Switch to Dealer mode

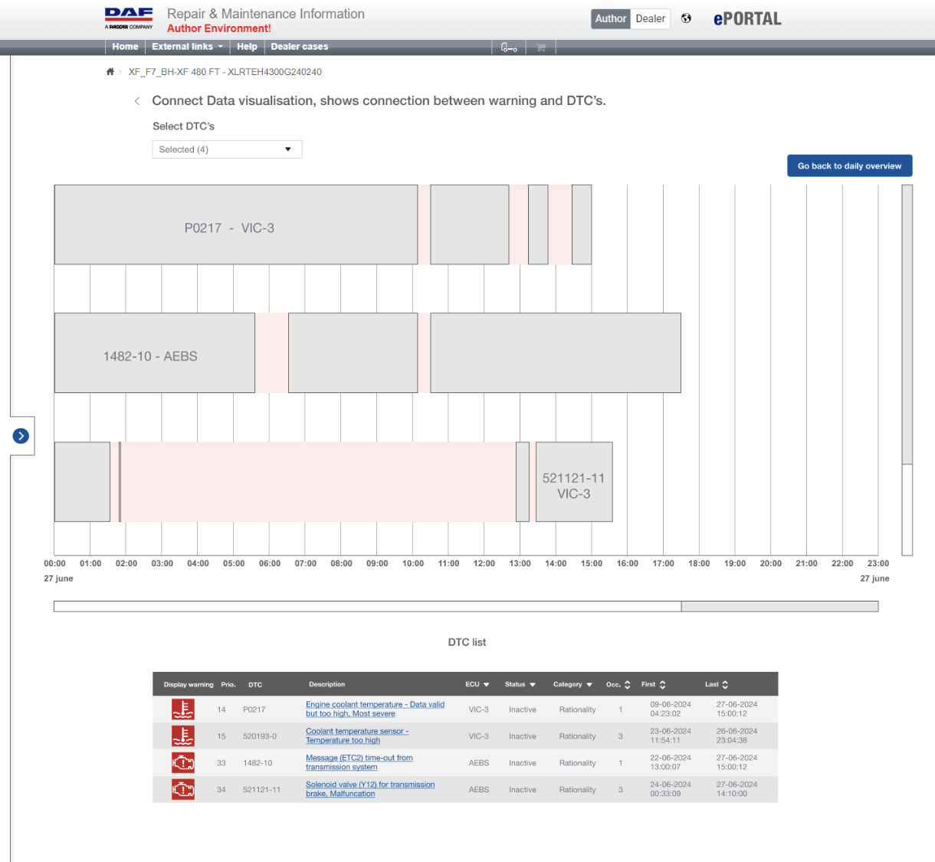[650, 19]
